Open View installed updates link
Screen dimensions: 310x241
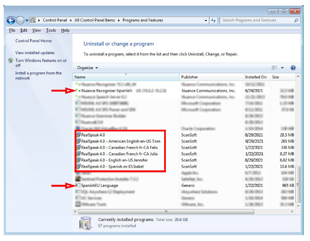35,53
